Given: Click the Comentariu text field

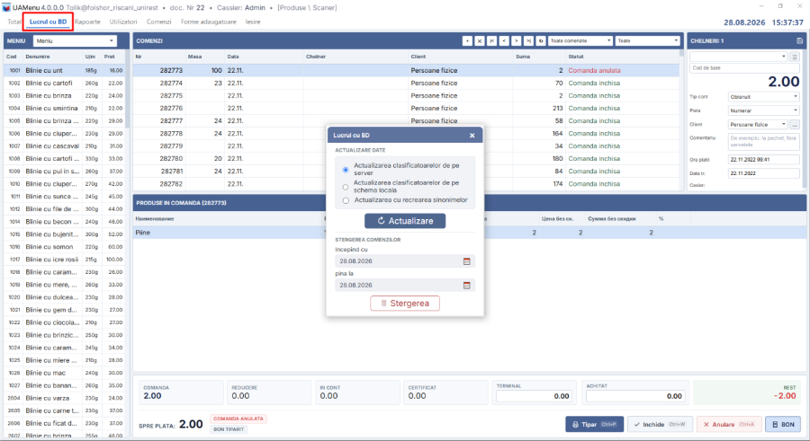Looking at the screenshot, I should (x=764, y=141).
